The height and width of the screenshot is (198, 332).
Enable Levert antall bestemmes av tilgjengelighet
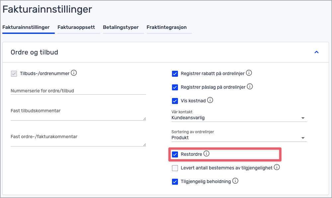(175, 168)
